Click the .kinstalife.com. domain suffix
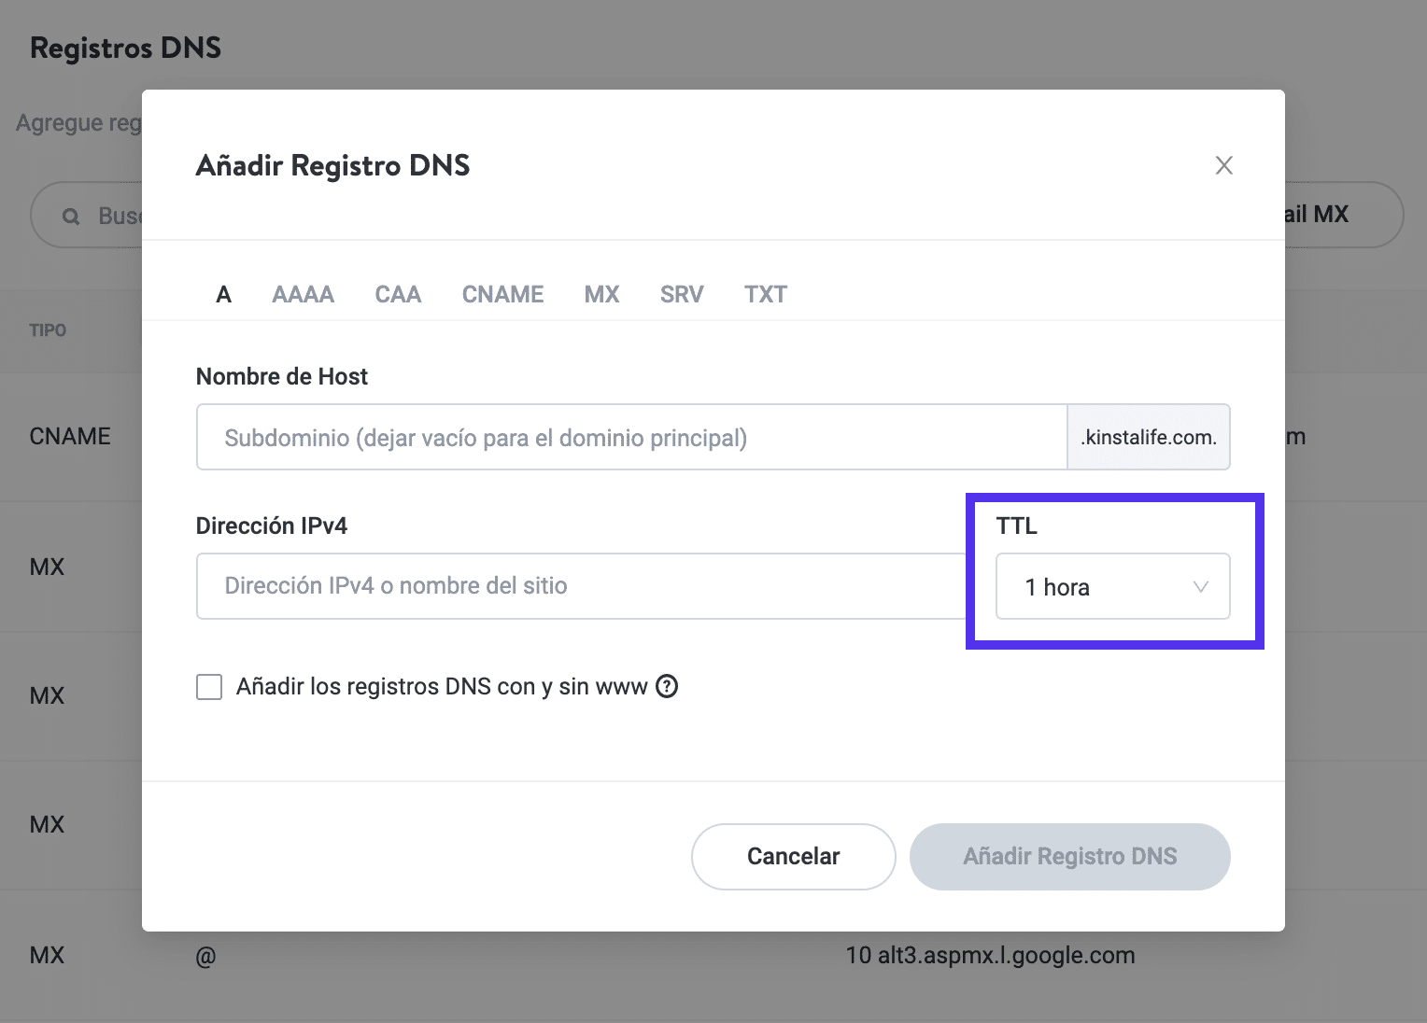 (x=1148, y=438)
